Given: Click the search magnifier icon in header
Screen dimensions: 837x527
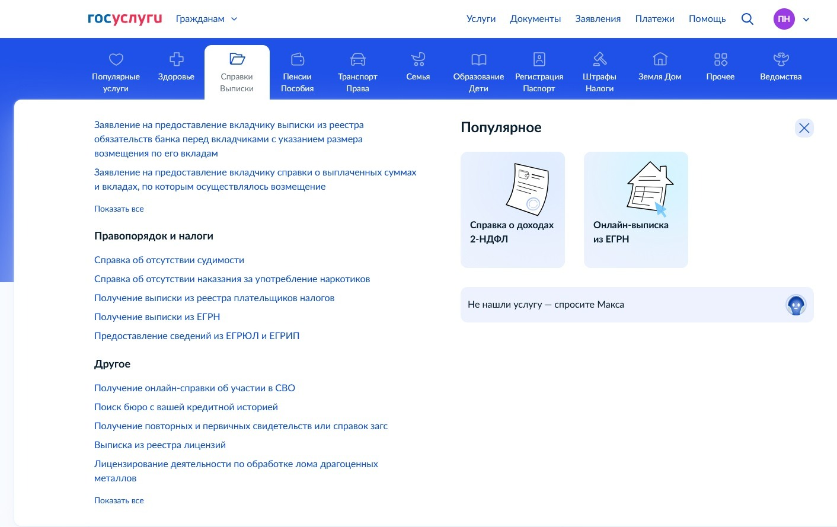Looking at the screenshot, I should (747, 19).
